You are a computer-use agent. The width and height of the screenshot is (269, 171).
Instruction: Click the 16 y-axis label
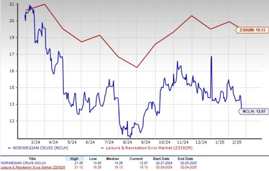(x=11, y=71)
